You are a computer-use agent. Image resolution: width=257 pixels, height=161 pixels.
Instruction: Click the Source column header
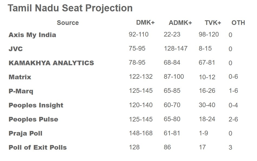[x=68, y=23]
